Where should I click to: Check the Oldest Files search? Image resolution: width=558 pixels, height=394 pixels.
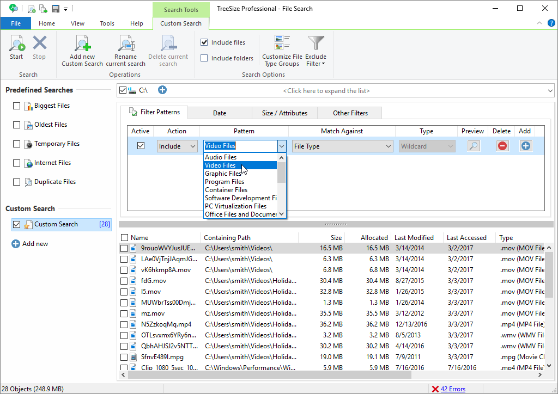(16, 125)
